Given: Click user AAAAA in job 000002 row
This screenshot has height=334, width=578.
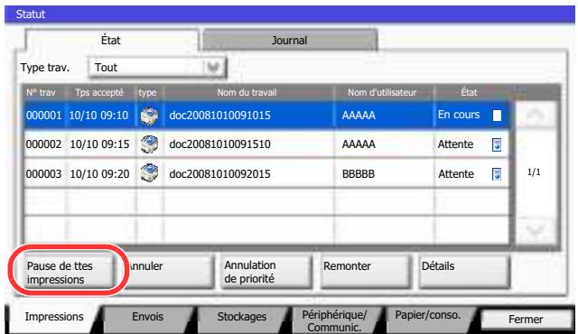Looking at the screenshot, I should pos(359,144).
